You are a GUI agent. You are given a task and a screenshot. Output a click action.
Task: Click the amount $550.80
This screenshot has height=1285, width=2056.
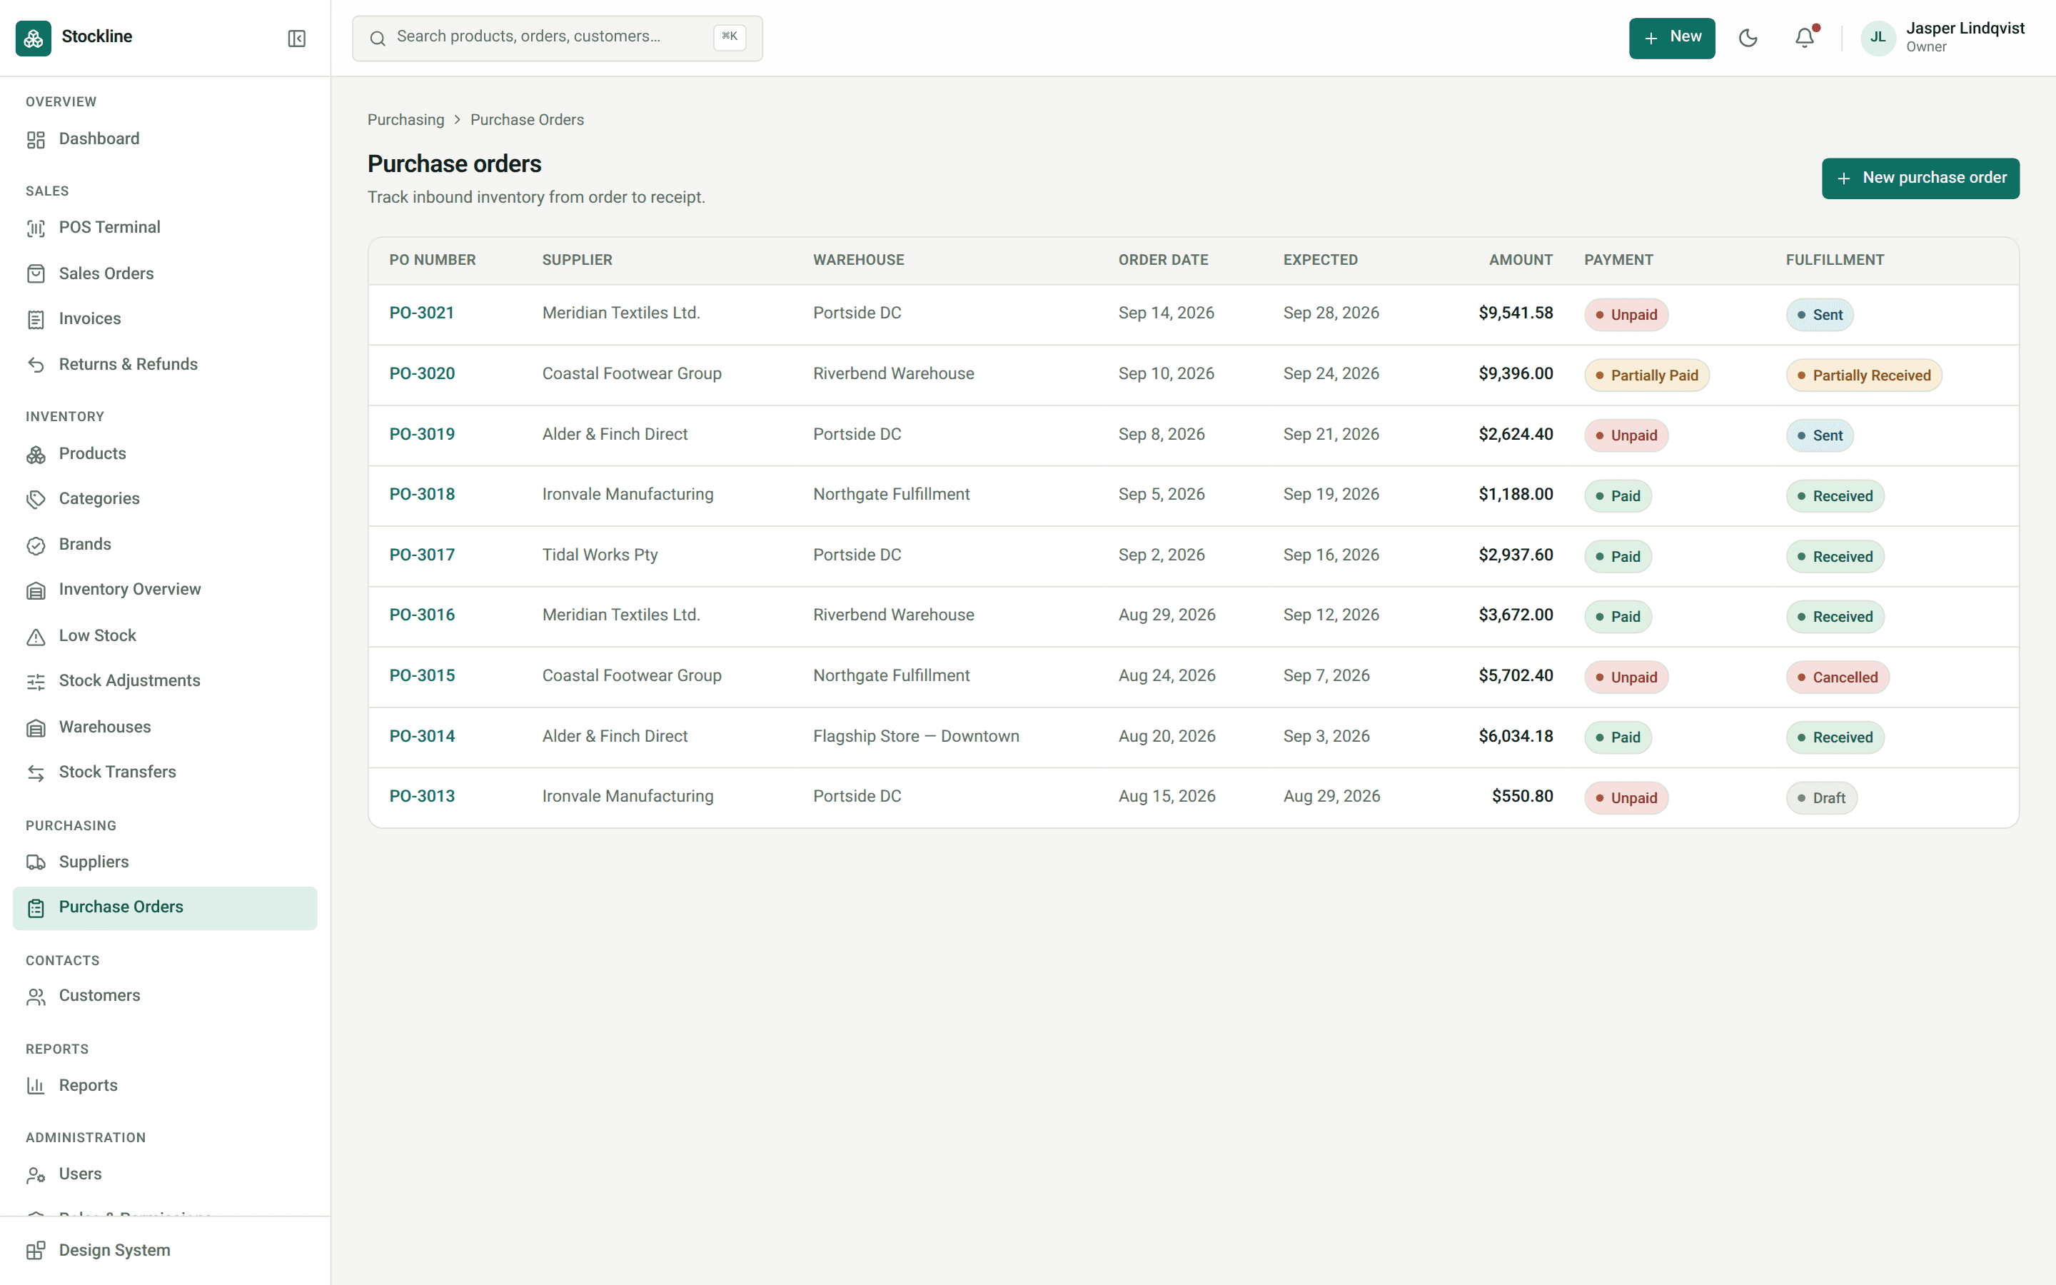click(1523, 796)
